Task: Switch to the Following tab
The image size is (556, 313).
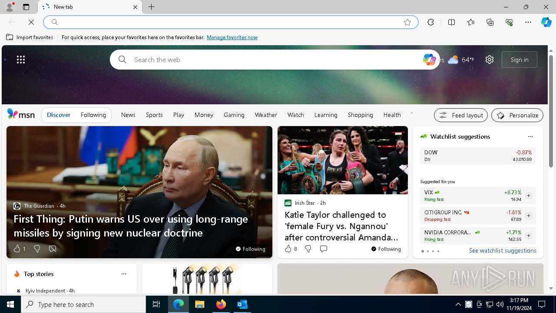Action: coord(93,115)
